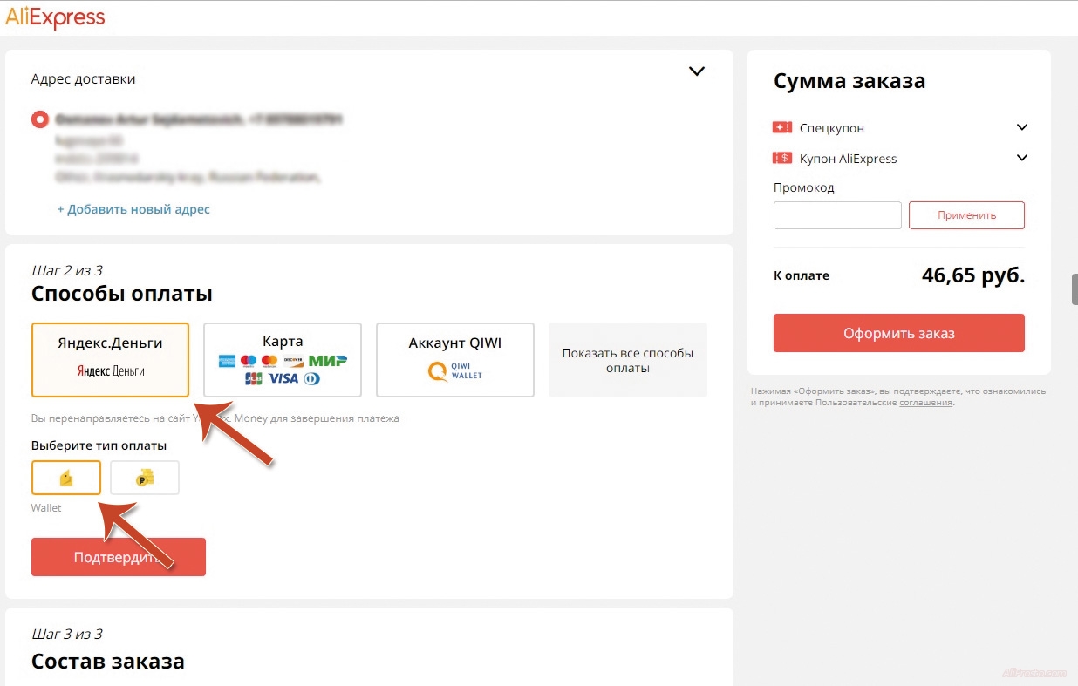Click the QIWI Wallet logo

tap(454, 370)
